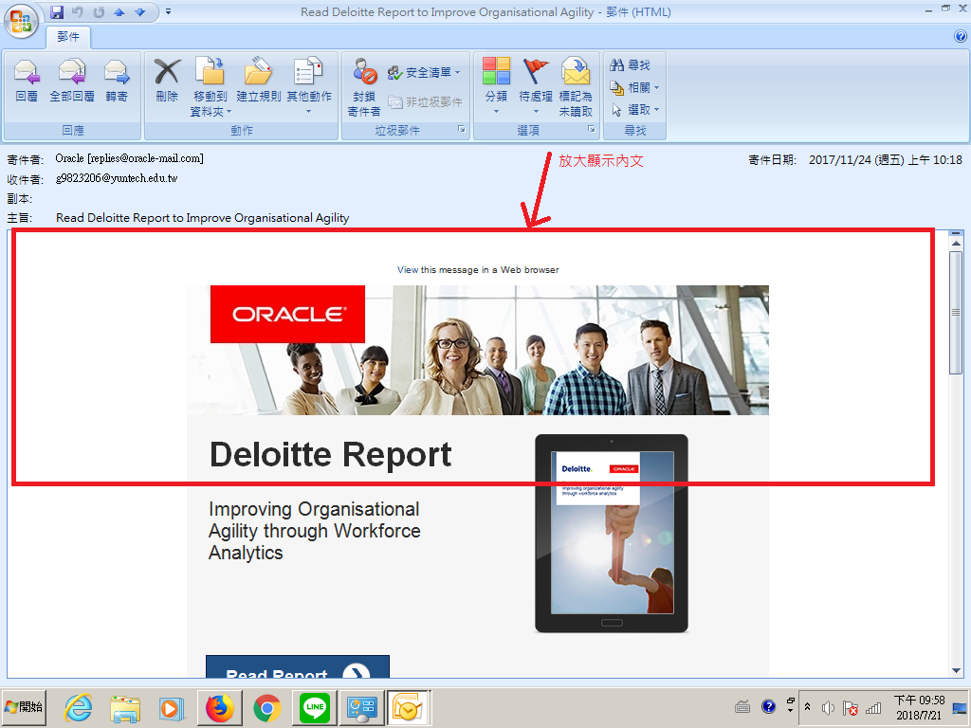Open LINE from the taskbar
Viewport: 971px width, 728px height.
pos(315,707)
